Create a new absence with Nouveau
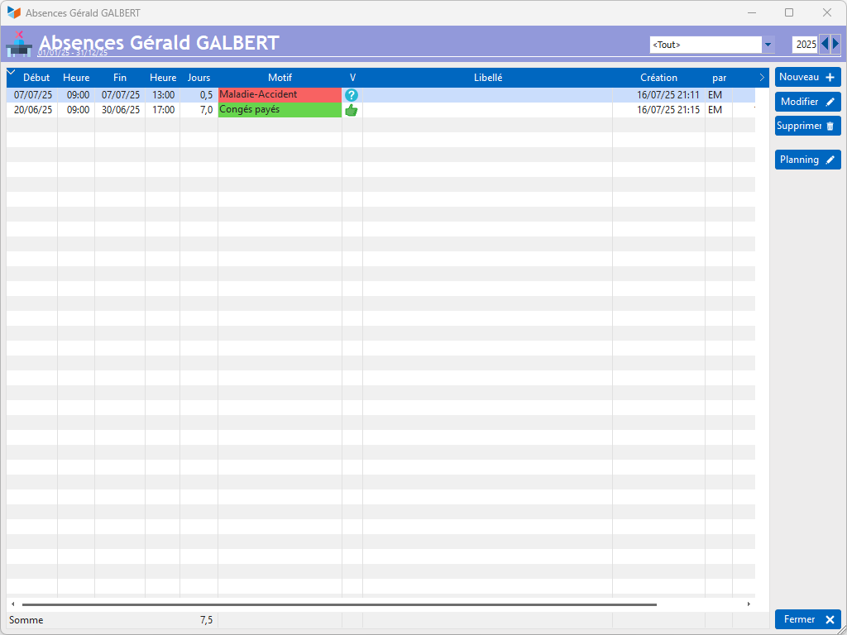The height and width of the screenshot is (635, 847). [807, 77]
